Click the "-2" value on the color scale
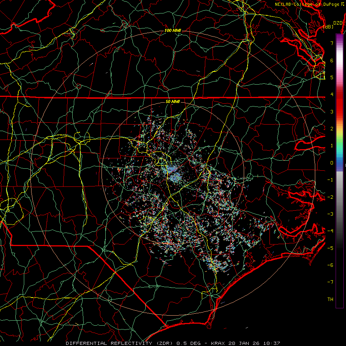Viewport: 346px width, 346px height. coord(330,197)
